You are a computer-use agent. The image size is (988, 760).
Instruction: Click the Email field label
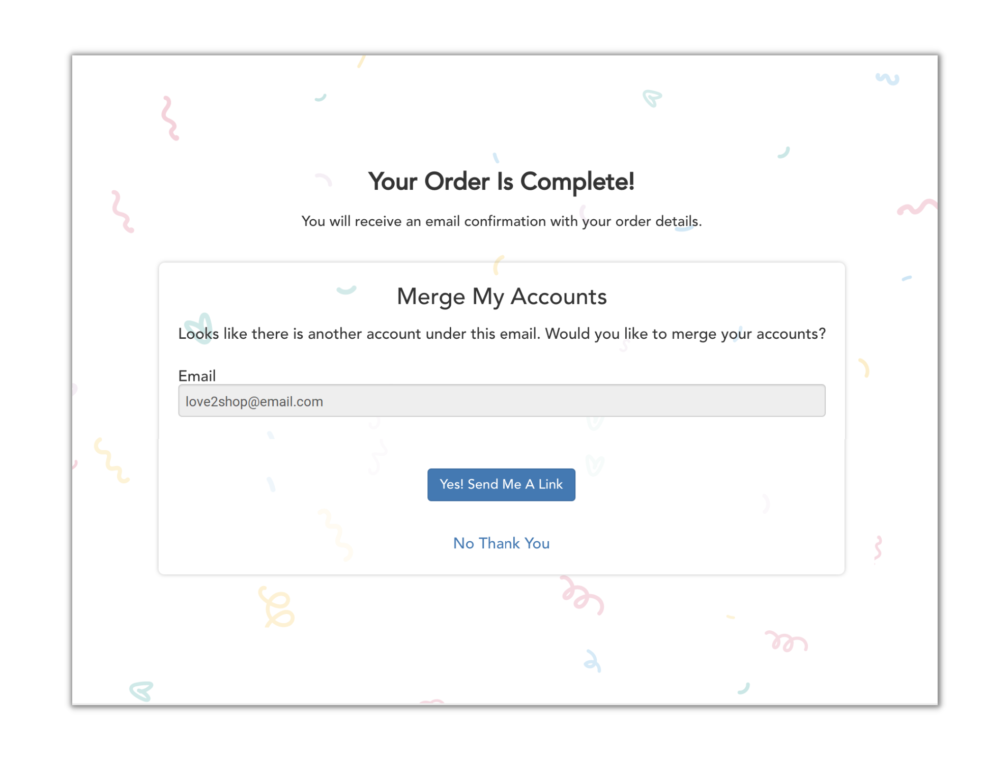point(197,375)
